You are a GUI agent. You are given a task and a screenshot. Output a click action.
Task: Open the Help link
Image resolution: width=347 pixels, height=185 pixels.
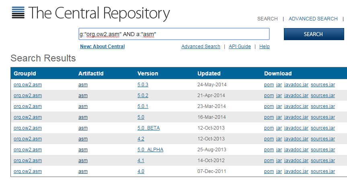point(264,47)
